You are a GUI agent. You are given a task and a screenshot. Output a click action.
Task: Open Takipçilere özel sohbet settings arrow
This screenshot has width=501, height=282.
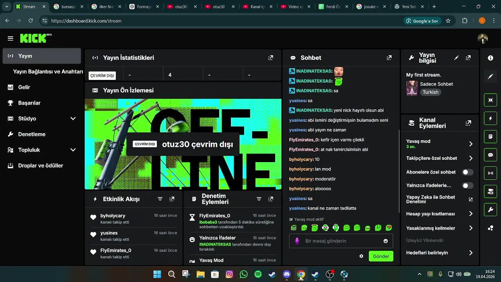pyautogui.click(x=471, y=158)
